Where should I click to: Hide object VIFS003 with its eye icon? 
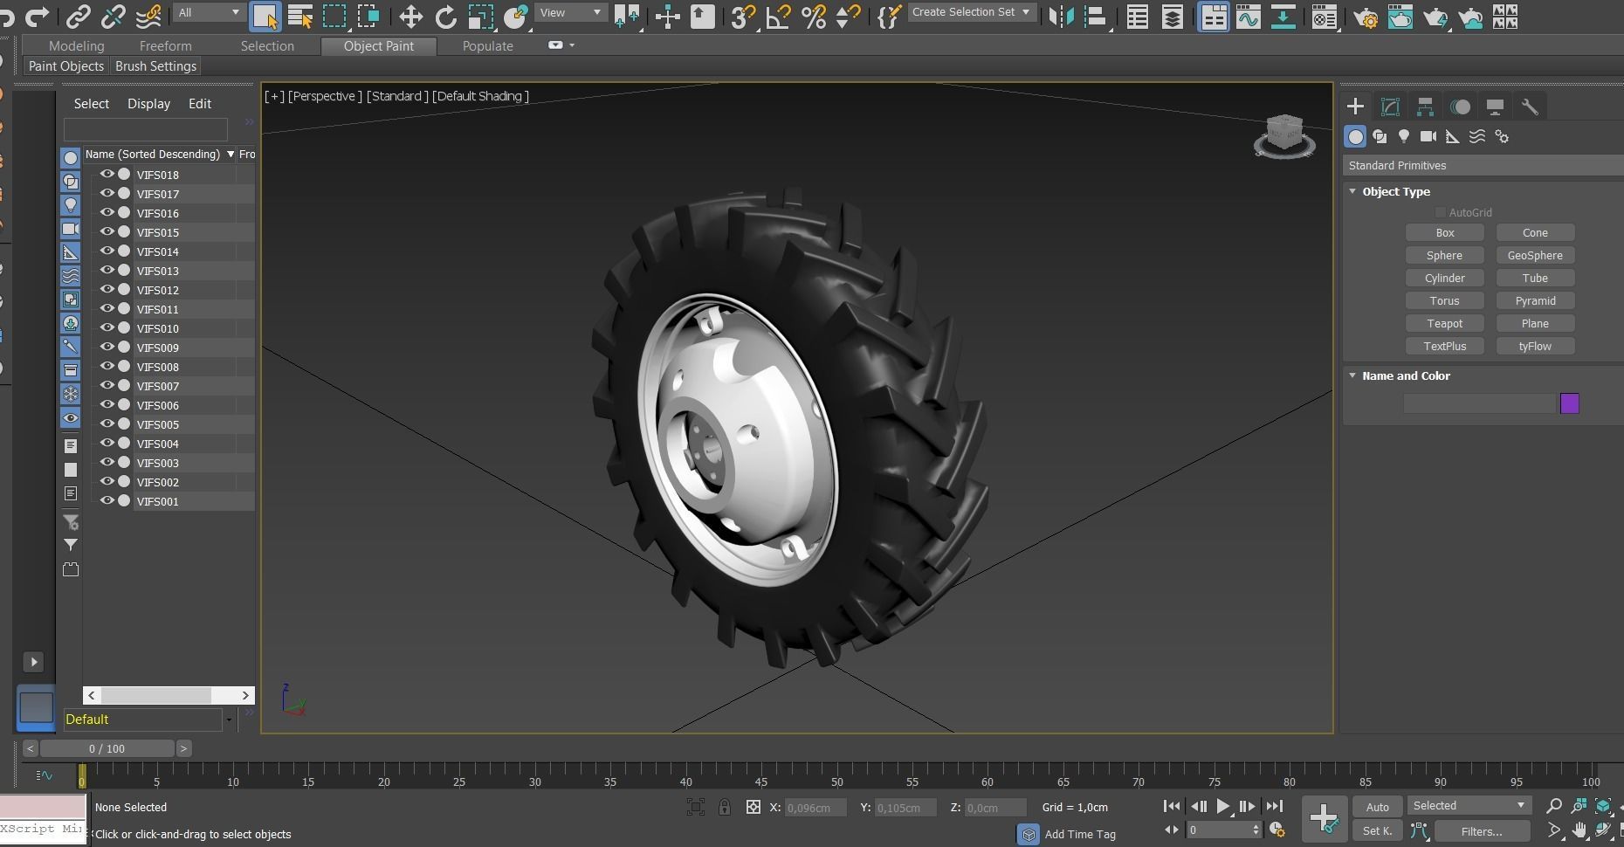(107, 462)
